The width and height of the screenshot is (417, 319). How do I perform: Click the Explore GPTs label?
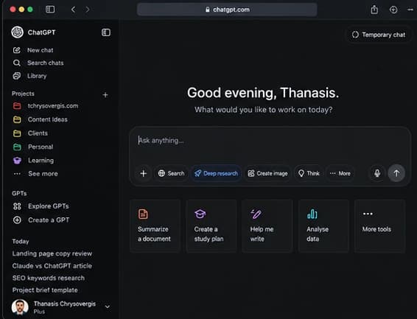49,206
